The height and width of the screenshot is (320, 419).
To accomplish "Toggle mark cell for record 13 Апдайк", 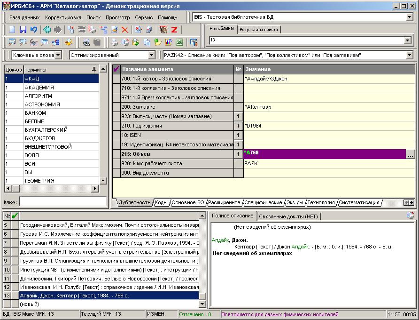I will point(15,296).
